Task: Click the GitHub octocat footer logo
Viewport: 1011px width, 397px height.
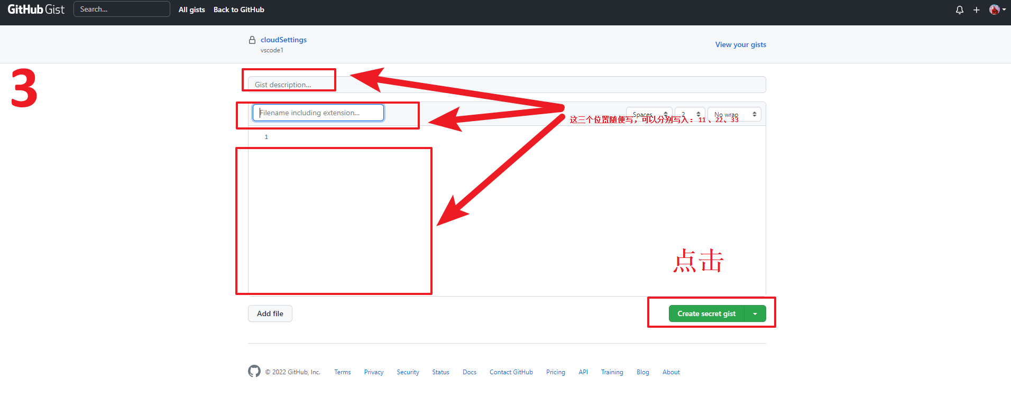Action: 254,371
